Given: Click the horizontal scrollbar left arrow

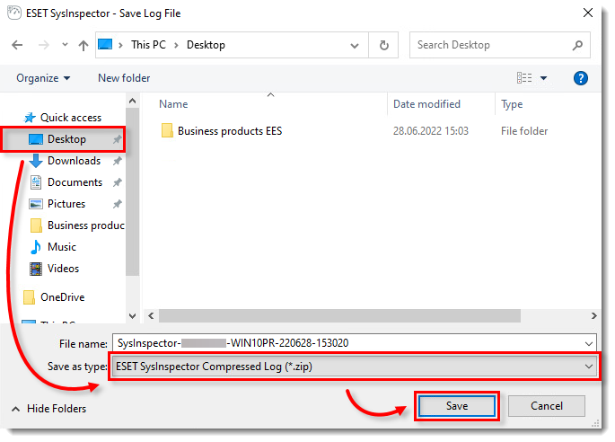Looking at the screenshot, I should (x=152, y=315).
